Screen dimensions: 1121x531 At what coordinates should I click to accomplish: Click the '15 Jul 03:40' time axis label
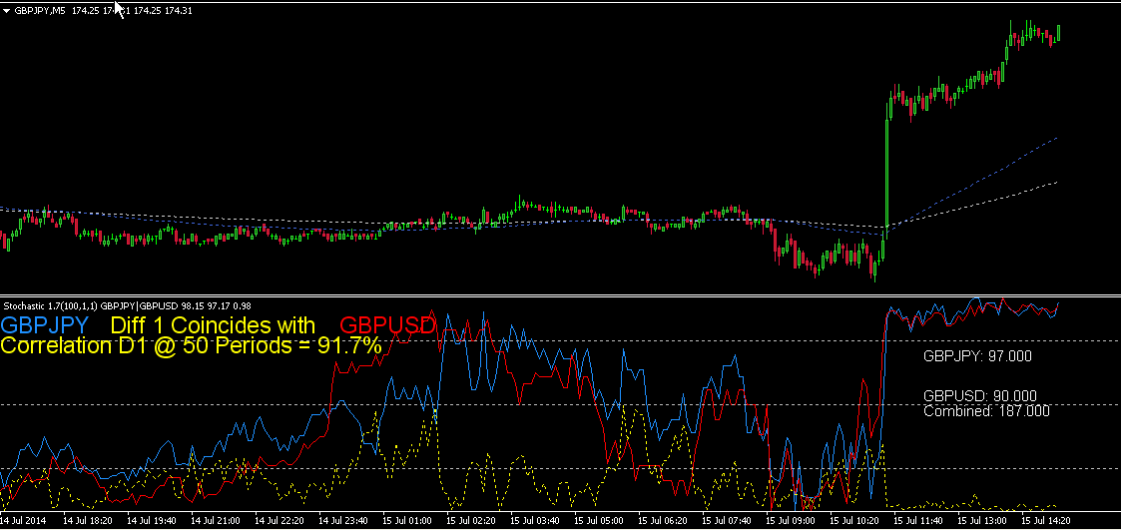click(x=534, y=520)
